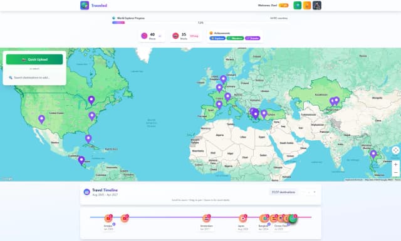Select the Amsterdam timeline marker
Screen dimensions: 401x241
[206, 218]
